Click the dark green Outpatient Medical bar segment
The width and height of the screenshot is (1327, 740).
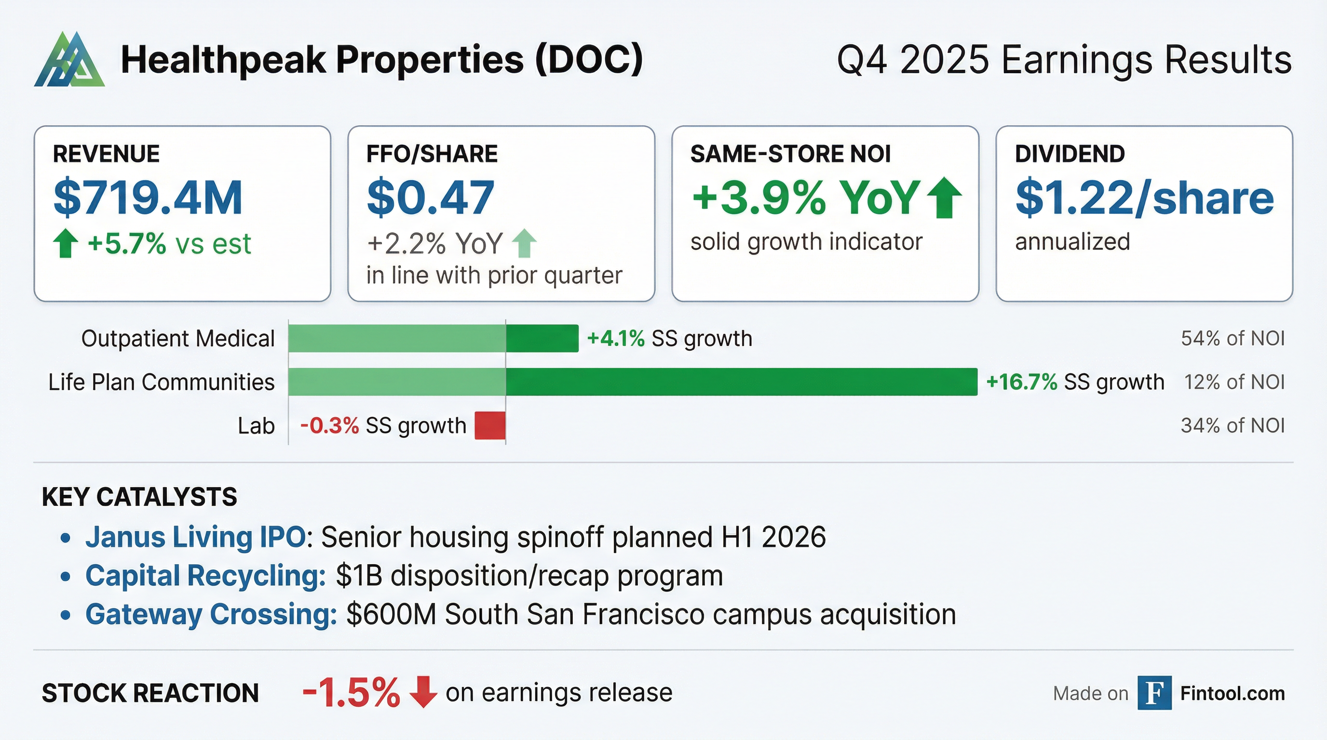[x=542, y=339]
